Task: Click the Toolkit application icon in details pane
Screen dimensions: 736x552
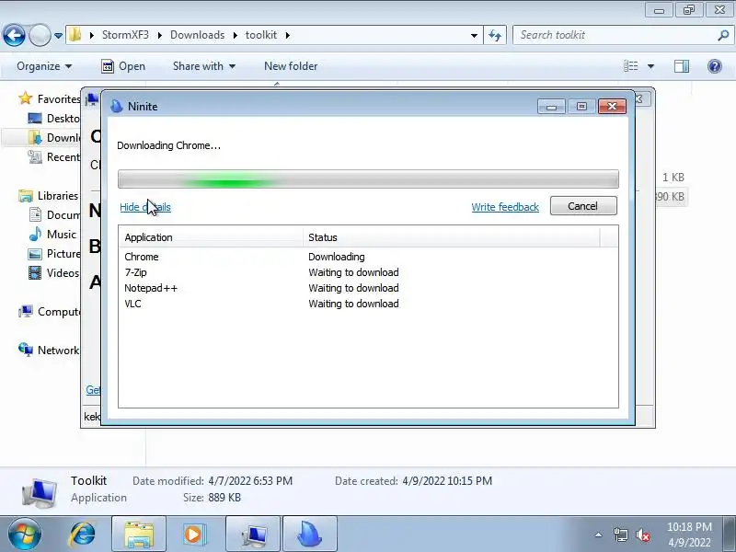Action: (40, 492)
